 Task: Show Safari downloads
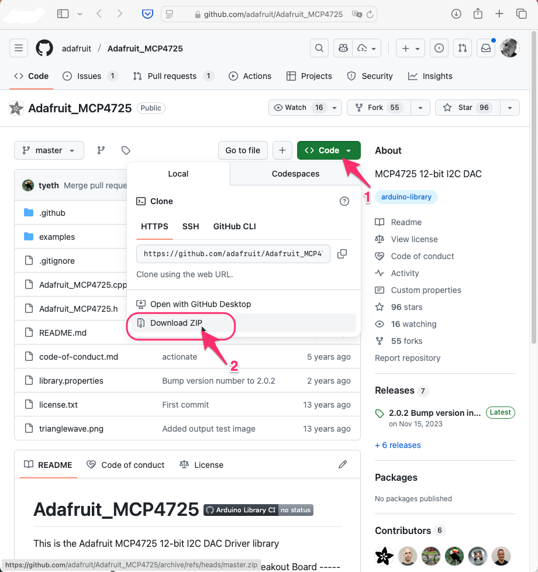456,14
